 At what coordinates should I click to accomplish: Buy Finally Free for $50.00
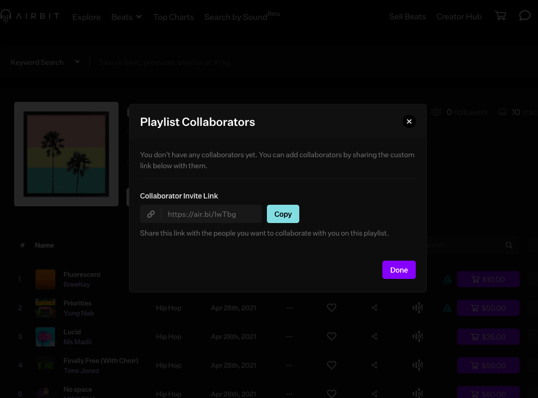click(488, 366)
